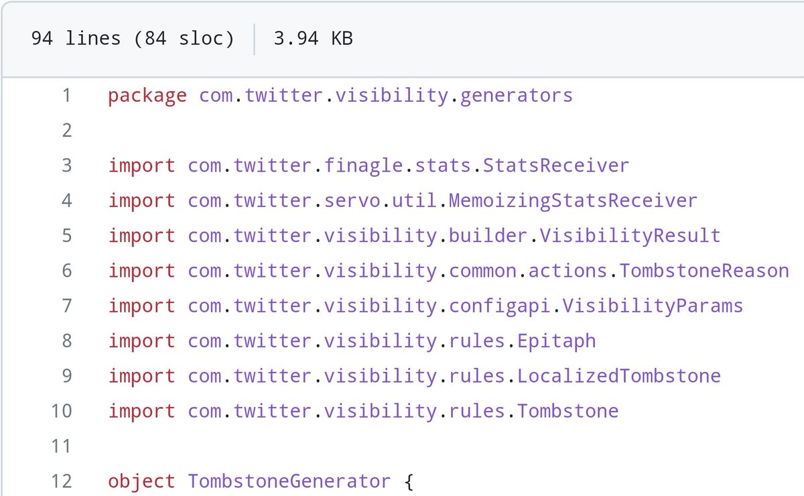
Task: Click the TombstoneReason identifier
Action: pos(703,271)
